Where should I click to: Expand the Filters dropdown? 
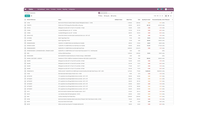coord(100,16)
